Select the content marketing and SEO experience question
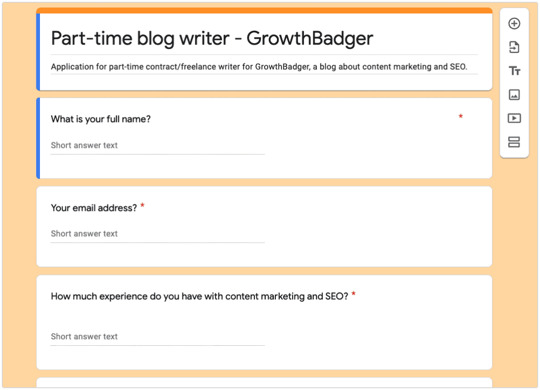Image resolution: width=540 pixels, height=390 pixels. (199, 296)
